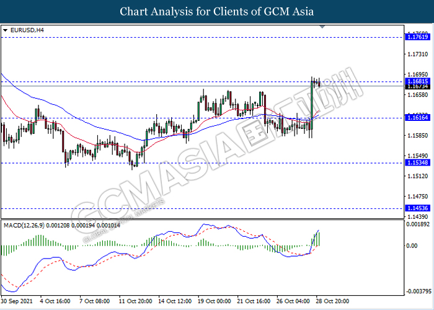The height and width of the screenshot is (310, 434).
Task: Click the 28 Oct 20:00 time label
Action: point(333,301)
